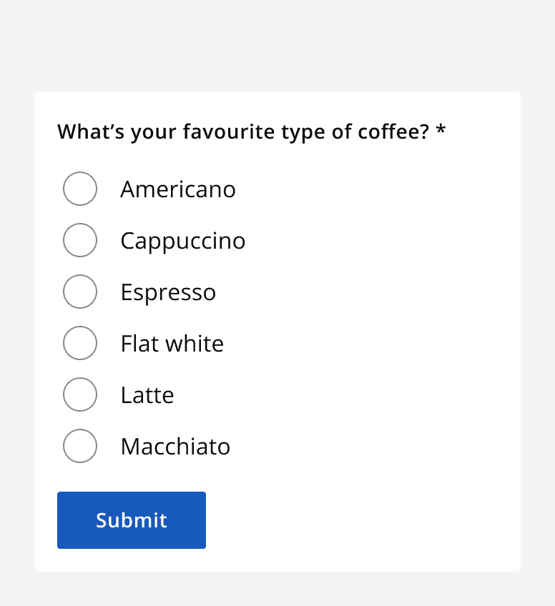The height and width of the screenshot is (606, 555).
Task: Select the Cappuccino radio button
Action: coord(80,240)
